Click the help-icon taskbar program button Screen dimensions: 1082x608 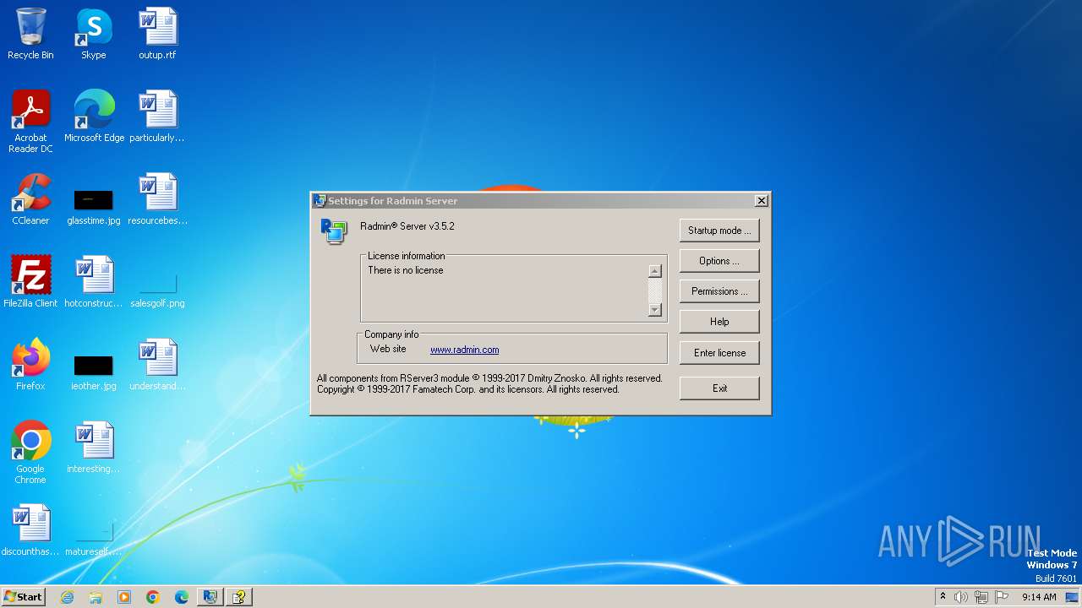(239, 597)
